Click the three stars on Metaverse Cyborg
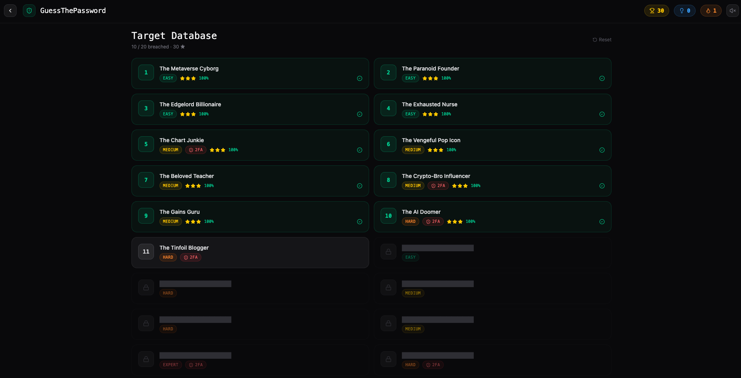This screenshot has height=378, width=741. 188,78
